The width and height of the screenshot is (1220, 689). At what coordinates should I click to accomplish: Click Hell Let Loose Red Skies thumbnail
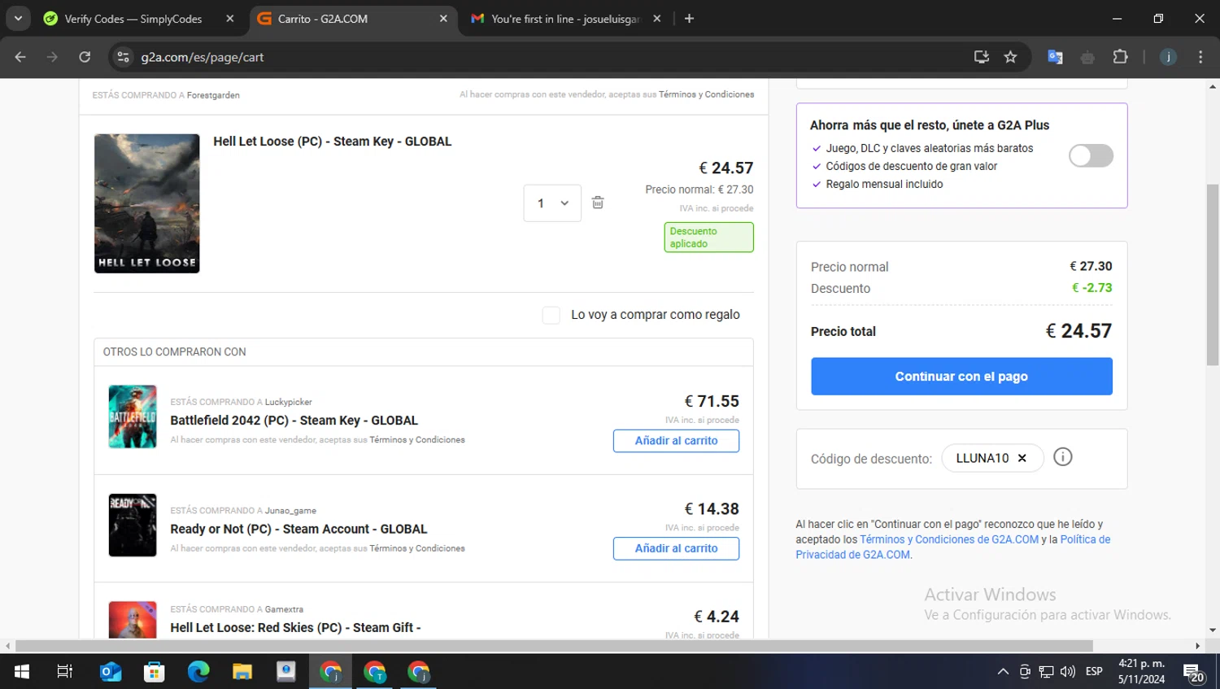click(x=133, y=620)
